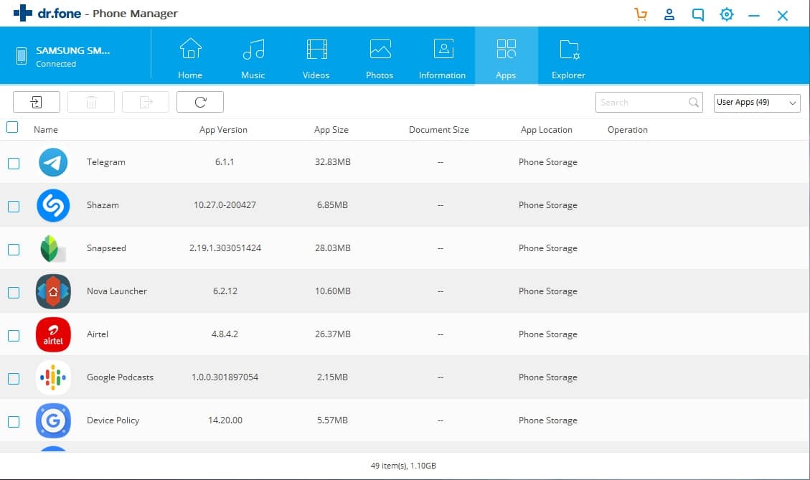Viewport: 810px width, 480px height.
Task: Click the dr.fone logo
Action: [47, 13]
